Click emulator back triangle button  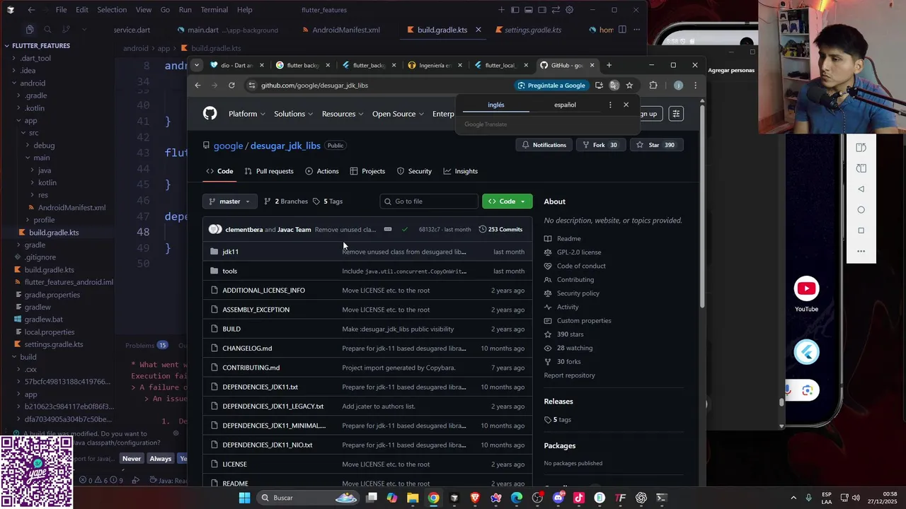tap(861, 189)
